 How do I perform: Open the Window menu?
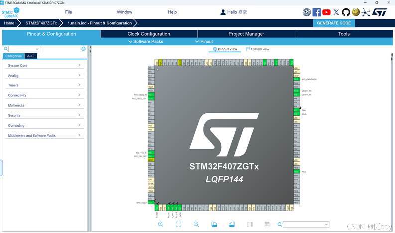pos(124,12)
